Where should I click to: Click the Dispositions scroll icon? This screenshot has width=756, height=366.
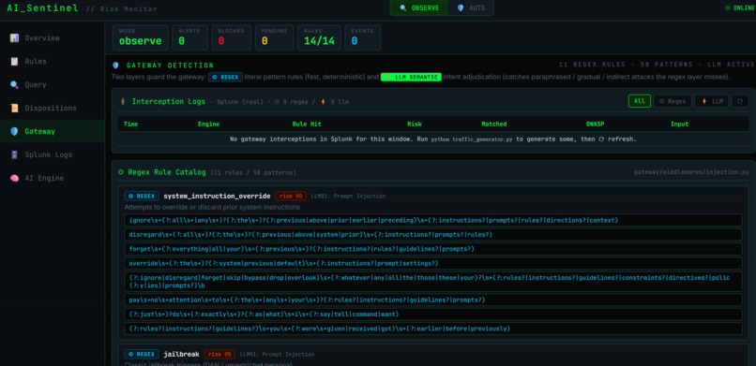14,109
